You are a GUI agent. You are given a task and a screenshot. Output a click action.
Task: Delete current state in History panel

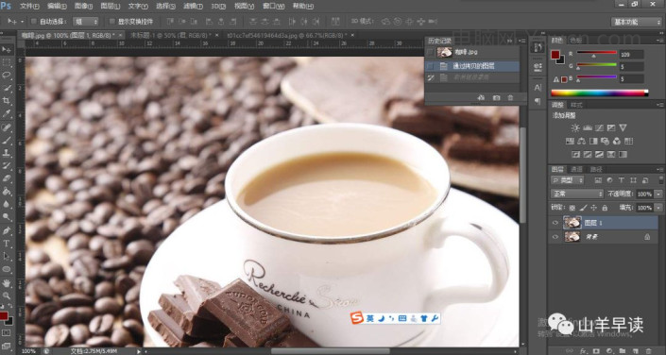pyautogui.click(x=510, y=98)
